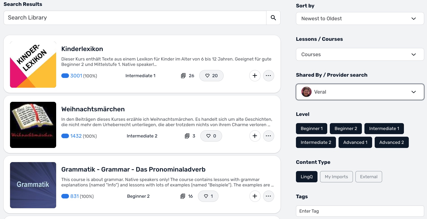Open more options for Kinderlexikon
Screen dimensions: 427x219
[x=269, y=76]
